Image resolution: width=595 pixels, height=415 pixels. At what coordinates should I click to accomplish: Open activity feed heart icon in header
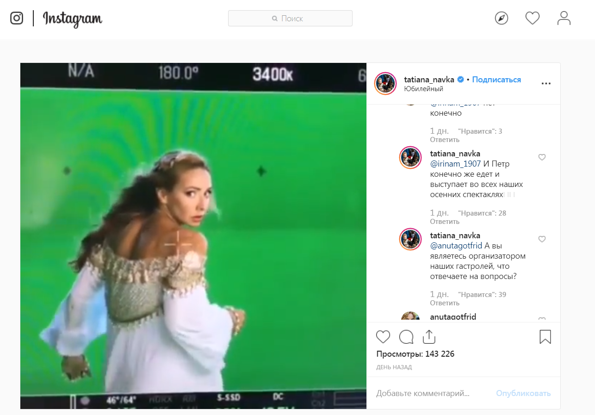coord(533,19)
